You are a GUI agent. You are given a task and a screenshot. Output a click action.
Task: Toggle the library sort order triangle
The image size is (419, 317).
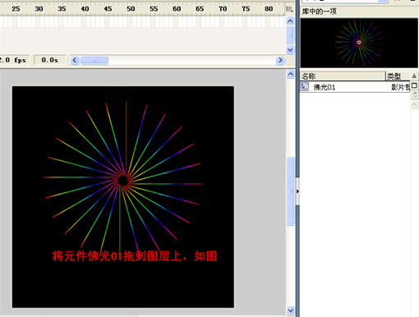(414, 76)
